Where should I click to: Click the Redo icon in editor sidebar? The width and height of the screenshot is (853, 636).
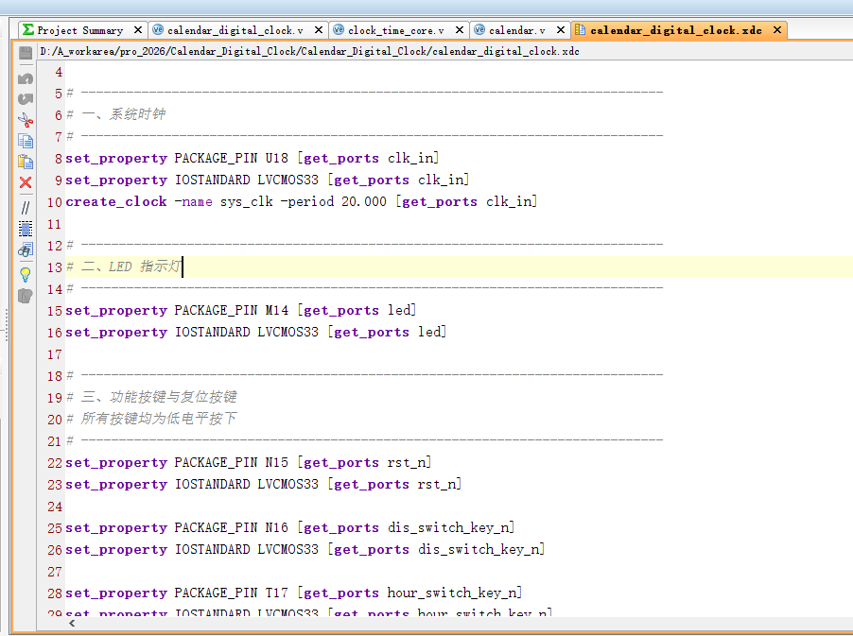coord(26,99)
